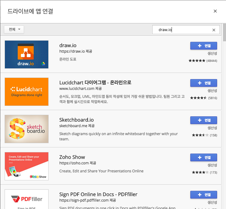
Task: Connect the draw.io app
Action: pos(204,46)
